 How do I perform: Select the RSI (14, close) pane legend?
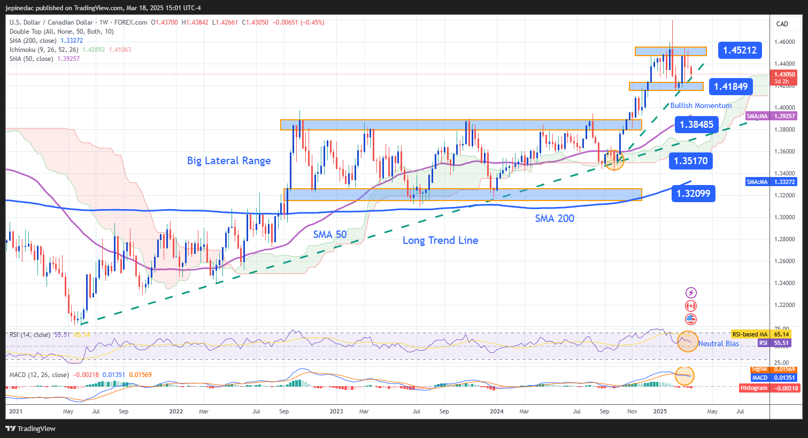(x=50, y=335)
